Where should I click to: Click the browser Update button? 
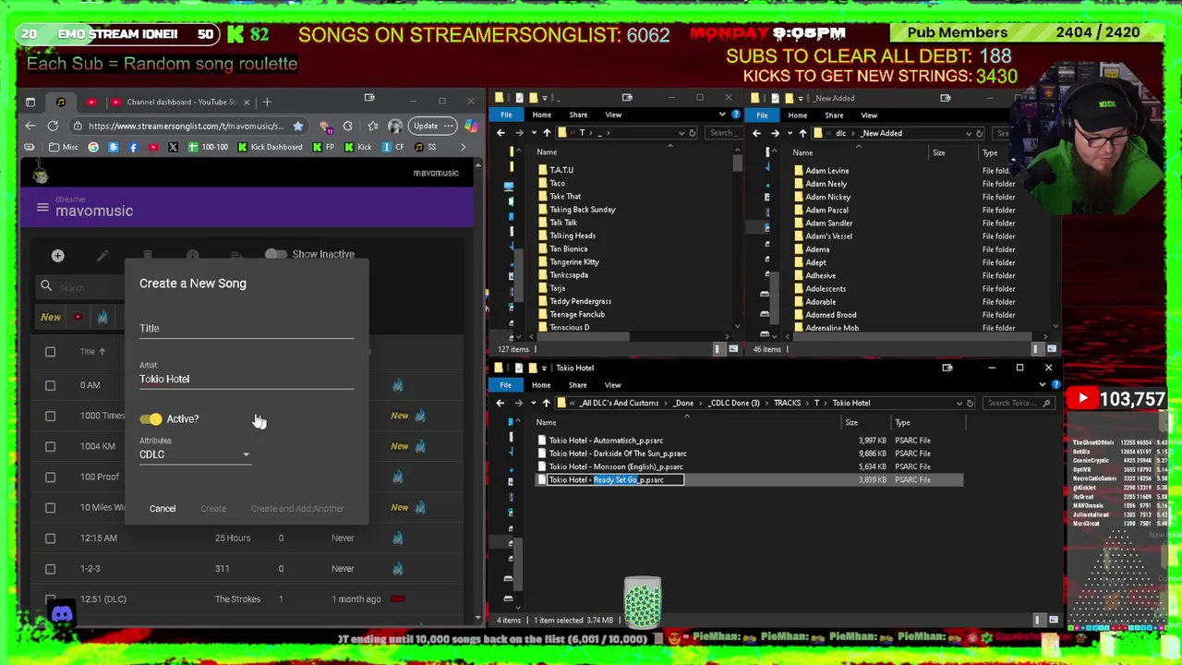point(431,126)
